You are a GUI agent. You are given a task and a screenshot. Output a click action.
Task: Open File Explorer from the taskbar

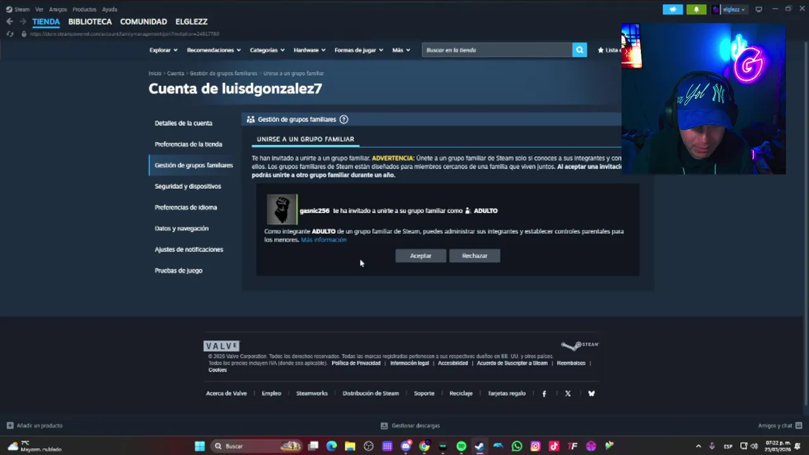350,446
